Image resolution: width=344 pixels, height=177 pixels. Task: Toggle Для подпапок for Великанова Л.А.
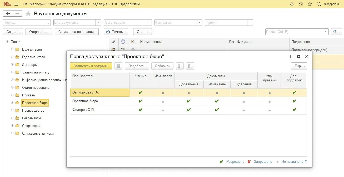point(294,92)
